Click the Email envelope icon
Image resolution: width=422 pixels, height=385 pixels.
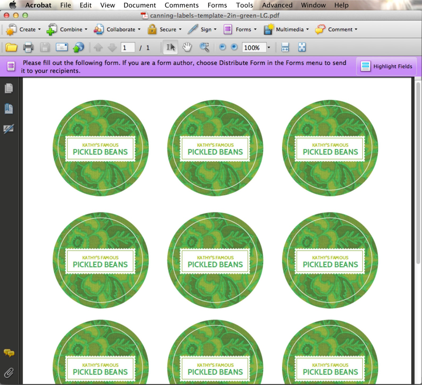point(62,47)
